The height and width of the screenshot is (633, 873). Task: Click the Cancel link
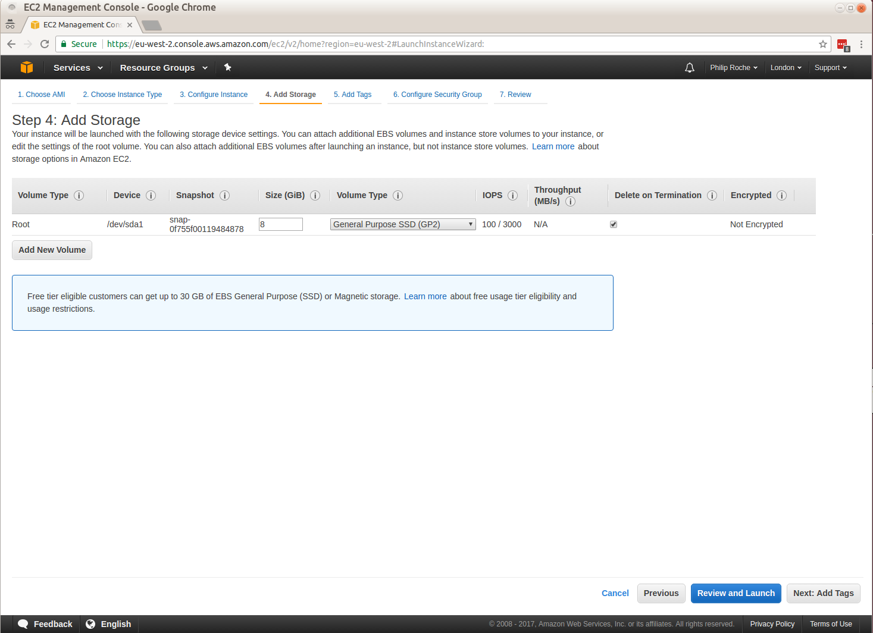tap(615, 593)
